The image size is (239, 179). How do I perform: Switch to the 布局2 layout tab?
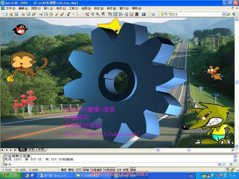pos(41,150)
